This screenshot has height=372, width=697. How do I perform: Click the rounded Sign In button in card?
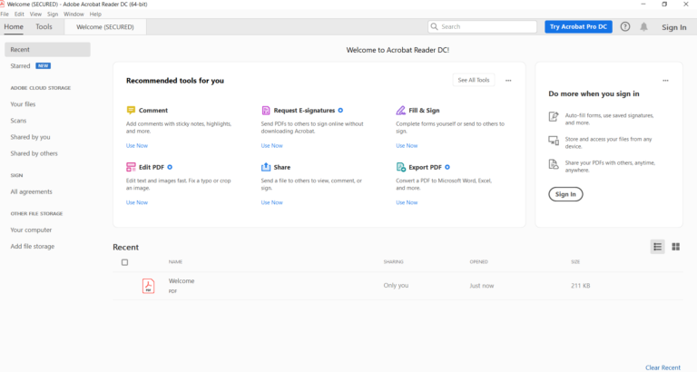tap(565, 194)
